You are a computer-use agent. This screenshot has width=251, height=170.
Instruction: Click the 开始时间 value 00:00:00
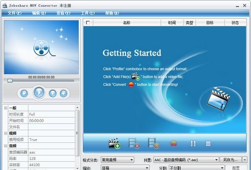click(51, 121)
